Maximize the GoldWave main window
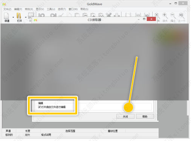Viewport: 191px width, 141px height. [176, 3]
